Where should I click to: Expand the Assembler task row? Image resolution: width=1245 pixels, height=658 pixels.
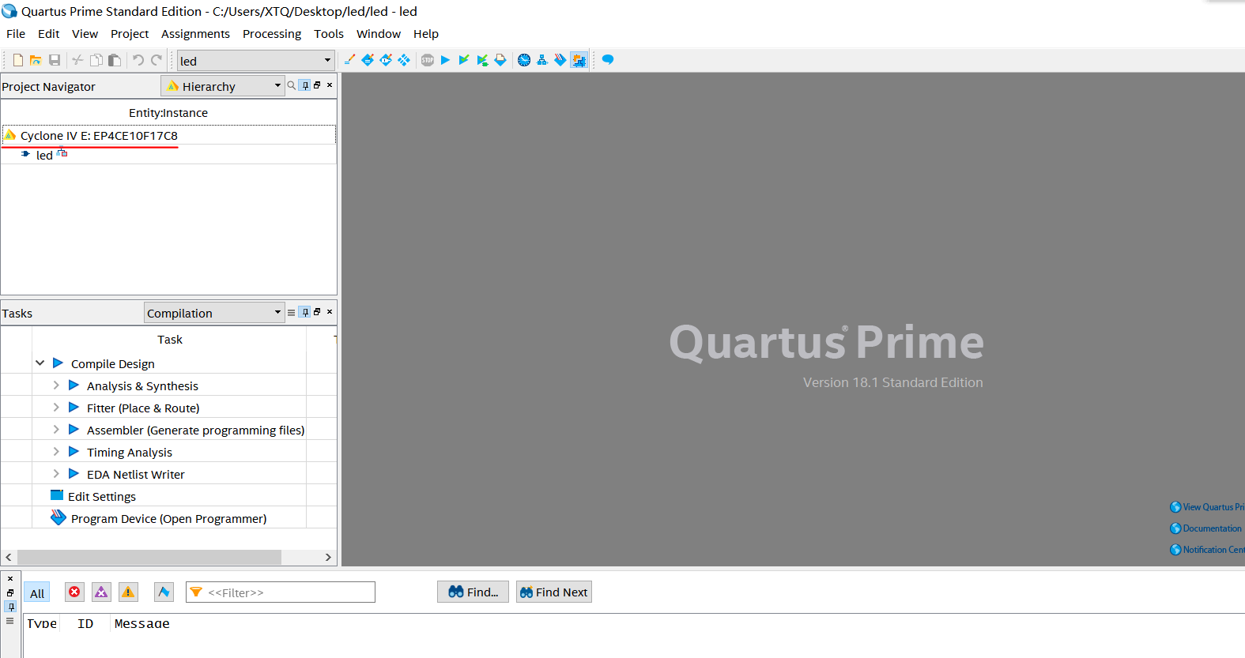pos(56,430)
